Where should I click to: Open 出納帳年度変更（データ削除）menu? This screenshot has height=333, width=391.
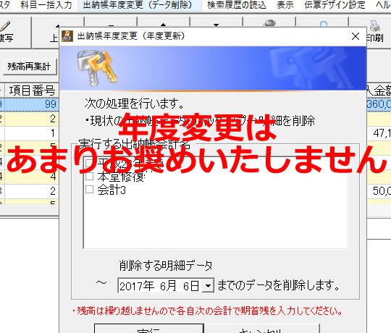click(x=138, y=5)
